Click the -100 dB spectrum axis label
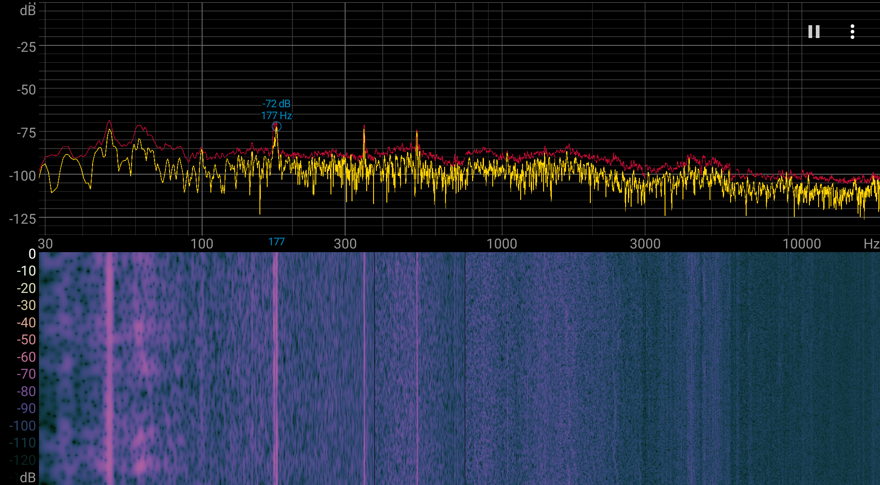880x485 pixels. click(22, 176)
